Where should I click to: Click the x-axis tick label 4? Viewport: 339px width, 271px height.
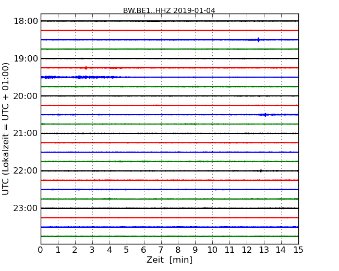click(110, 250)
